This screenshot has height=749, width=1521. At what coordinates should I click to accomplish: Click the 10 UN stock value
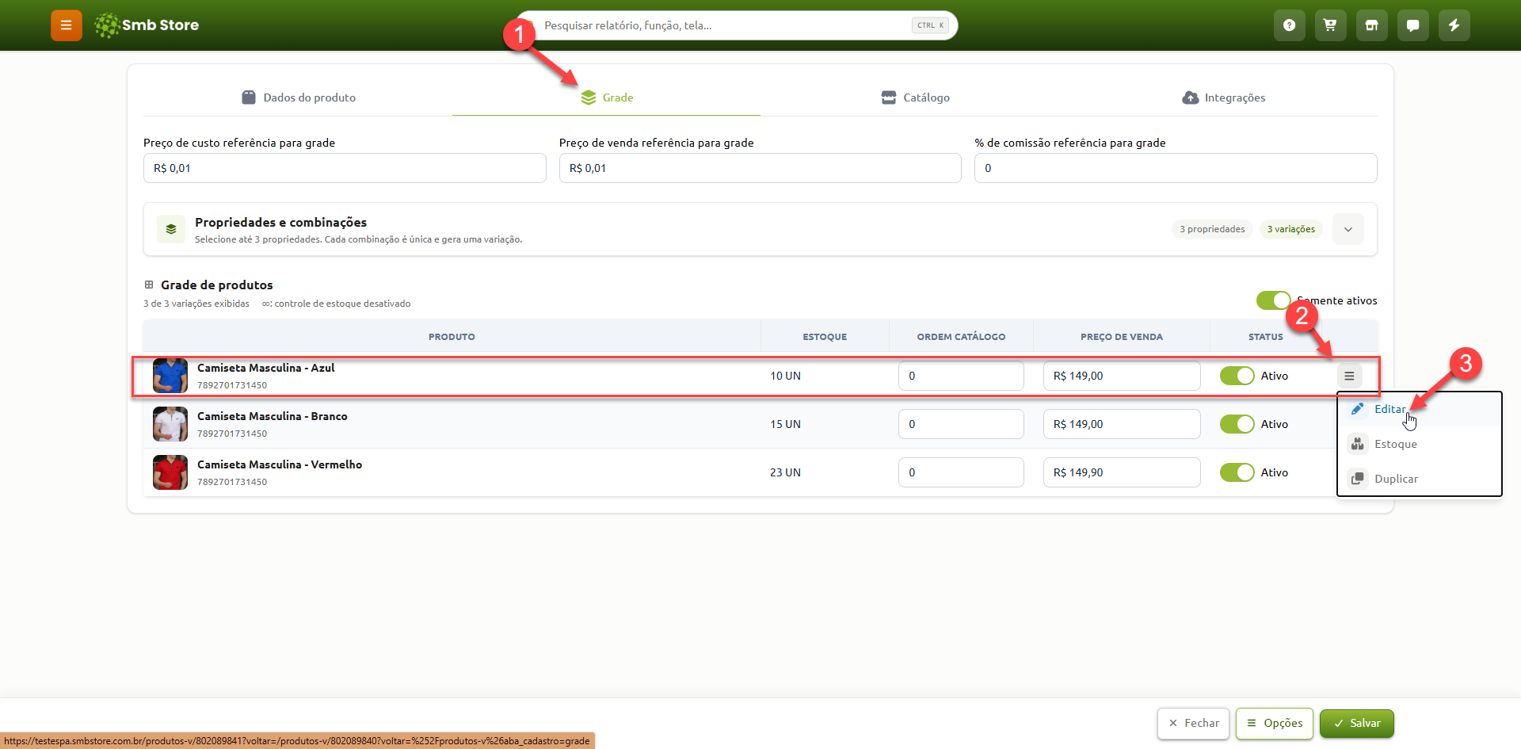point(785,376)
